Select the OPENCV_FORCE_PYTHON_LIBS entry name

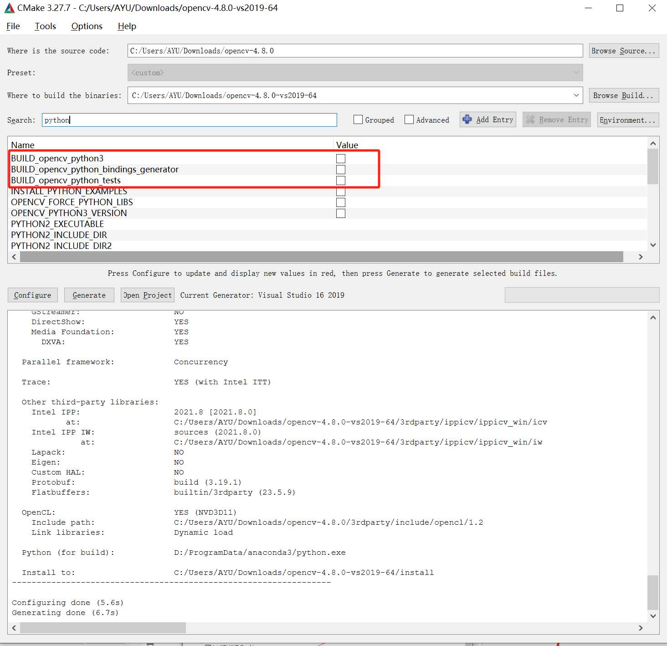[72, 202]
